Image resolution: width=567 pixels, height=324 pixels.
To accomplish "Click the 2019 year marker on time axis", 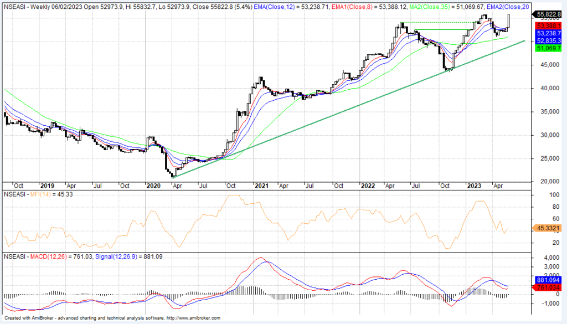I will coord(48,186).
